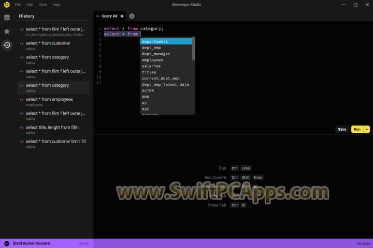Switch to the Query #4 tab

(x=109, y=16)
